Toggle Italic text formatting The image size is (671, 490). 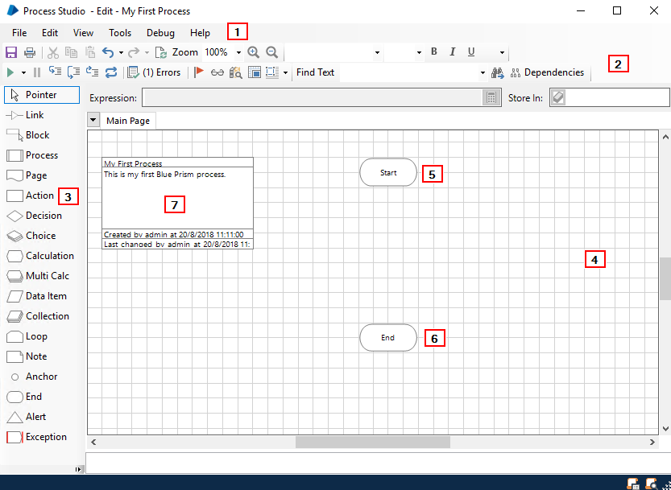[453, 52]
